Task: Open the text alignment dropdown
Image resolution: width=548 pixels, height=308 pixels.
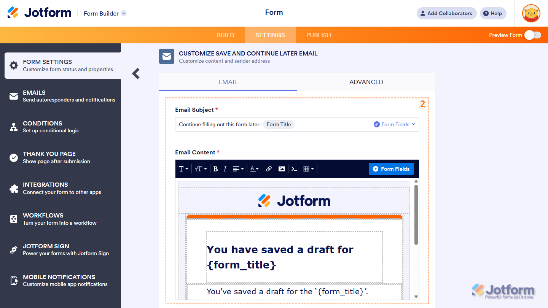Action: (x=238, y=168)
